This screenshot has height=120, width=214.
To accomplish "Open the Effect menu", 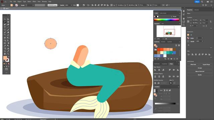I will point(34,1).
